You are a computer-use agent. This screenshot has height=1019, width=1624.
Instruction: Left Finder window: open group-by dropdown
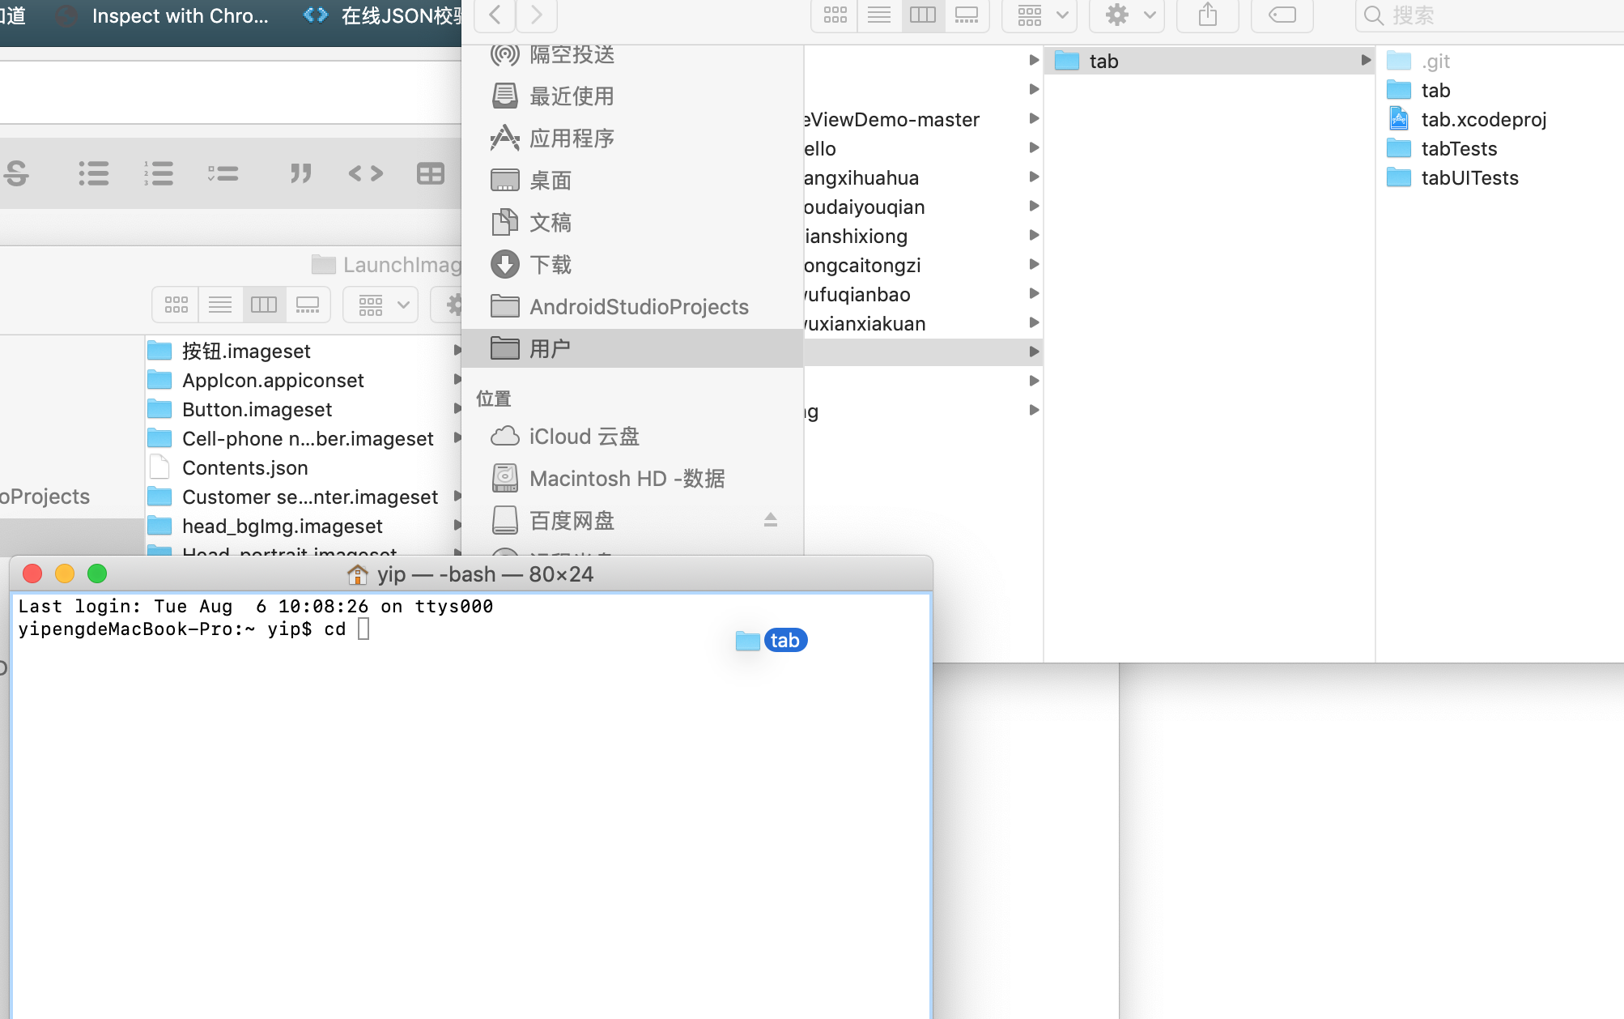point(380,305)
